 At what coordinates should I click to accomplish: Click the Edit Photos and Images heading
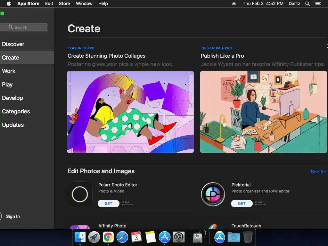tap(101, 171)
